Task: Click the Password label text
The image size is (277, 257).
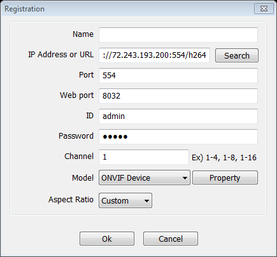Action: point(76,136)
